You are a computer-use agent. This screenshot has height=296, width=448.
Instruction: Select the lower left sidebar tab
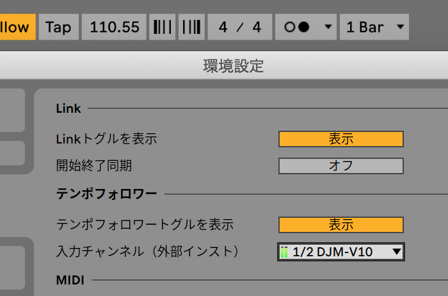pos(12,267)
